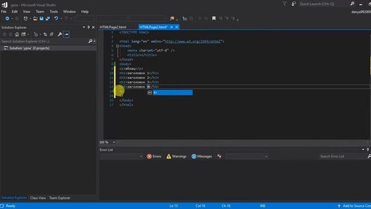Open the Edit menu
Viewport: 371px width, 209px height.
pos(14,12)
